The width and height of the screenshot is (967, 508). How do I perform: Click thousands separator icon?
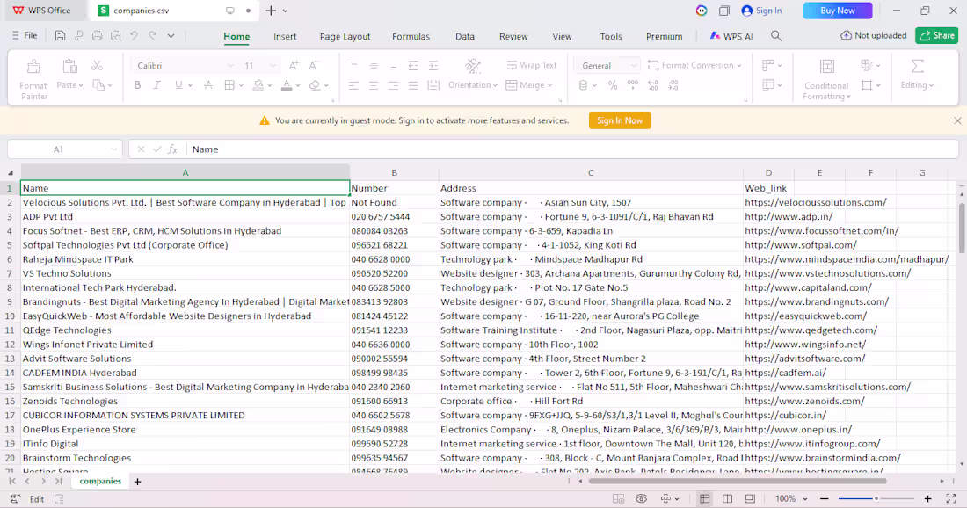coord(633,85)
